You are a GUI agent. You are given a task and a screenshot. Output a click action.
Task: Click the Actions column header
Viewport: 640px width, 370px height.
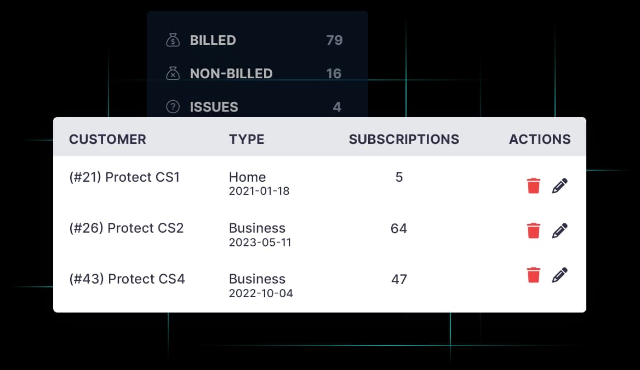[x=540, y=139]
